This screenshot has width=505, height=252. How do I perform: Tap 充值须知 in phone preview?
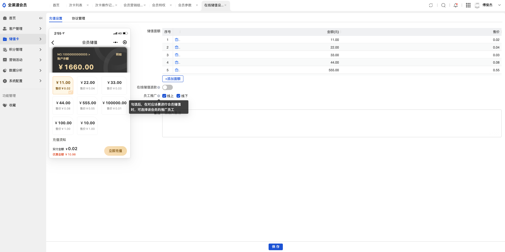point(59,140)
